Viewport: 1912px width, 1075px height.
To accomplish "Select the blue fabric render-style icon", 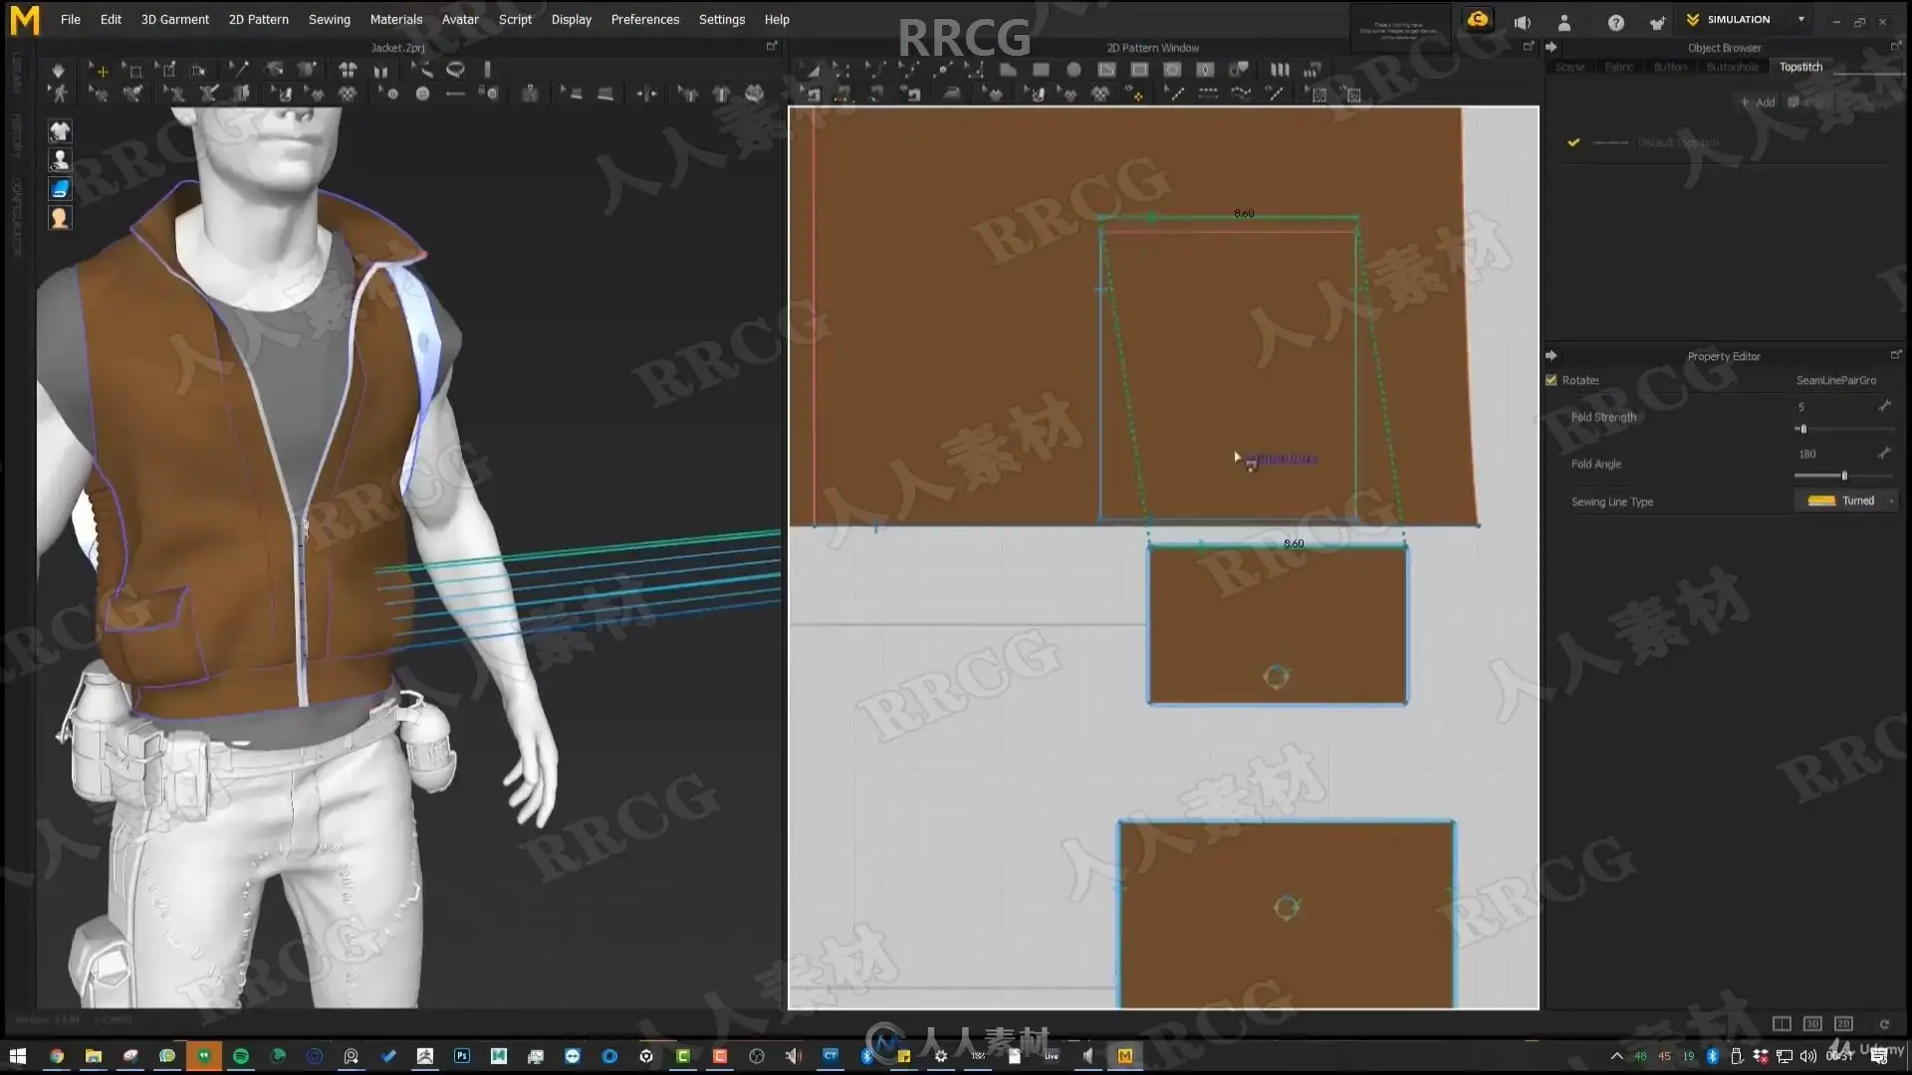I will pyautogui.click(x=60, y=188).
